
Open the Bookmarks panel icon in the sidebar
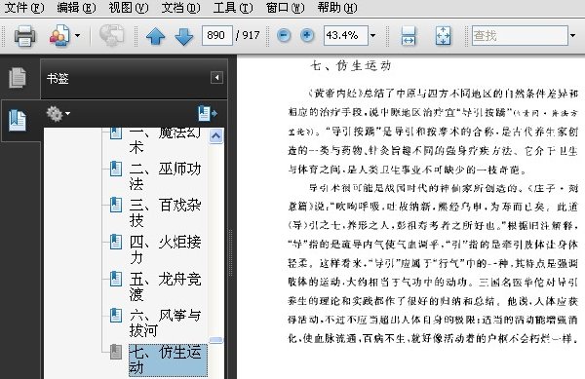tap(18, 120)
